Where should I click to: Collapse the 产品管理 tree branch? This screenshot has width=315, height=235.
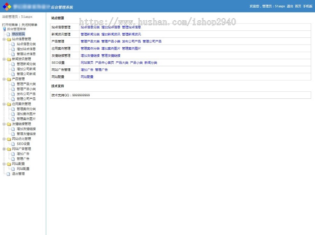3,79
